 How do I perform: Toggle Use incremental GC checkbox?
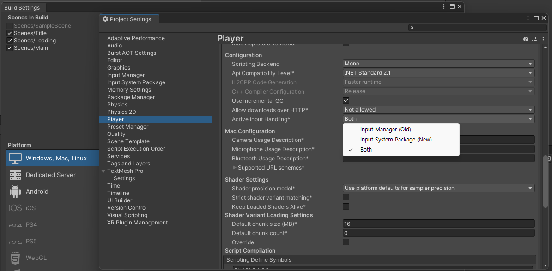pos(346,101)
